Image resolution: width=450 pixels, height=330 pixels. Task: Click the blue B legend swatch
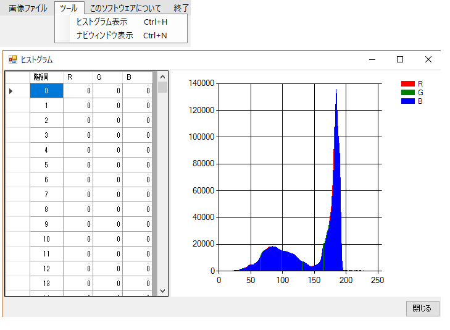point(407,101)
